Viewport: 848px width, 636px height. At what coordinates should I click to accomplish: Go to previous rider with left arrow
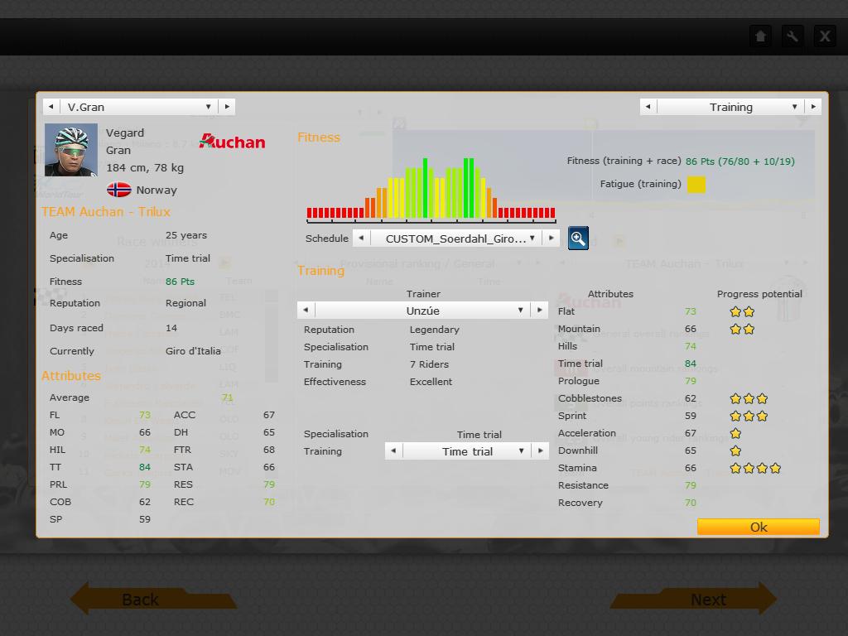coord(51,107)
